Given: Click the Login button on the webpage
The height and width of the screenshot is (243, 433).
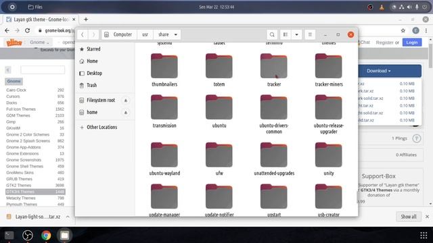Looking at the screenshot, I should click(412, 43).
